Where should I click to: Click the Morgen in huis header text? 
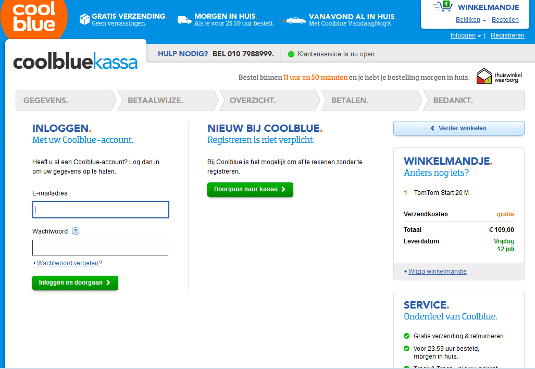[x=225, y=16]
